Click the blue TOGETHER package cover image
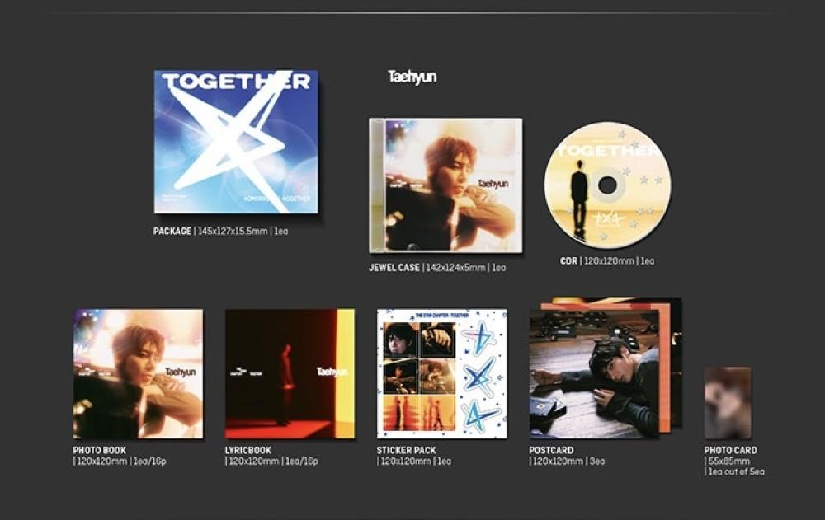This screenshot has height=520, width=825. pos(236,142)
